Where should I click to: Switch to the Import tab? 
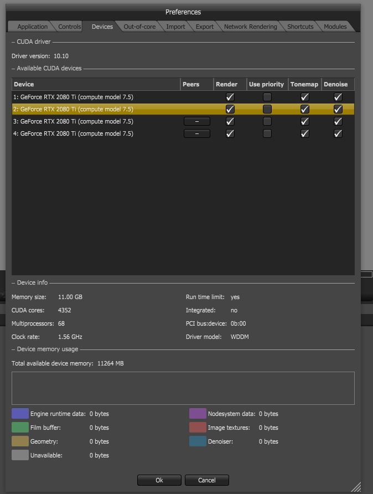point(175,27)
